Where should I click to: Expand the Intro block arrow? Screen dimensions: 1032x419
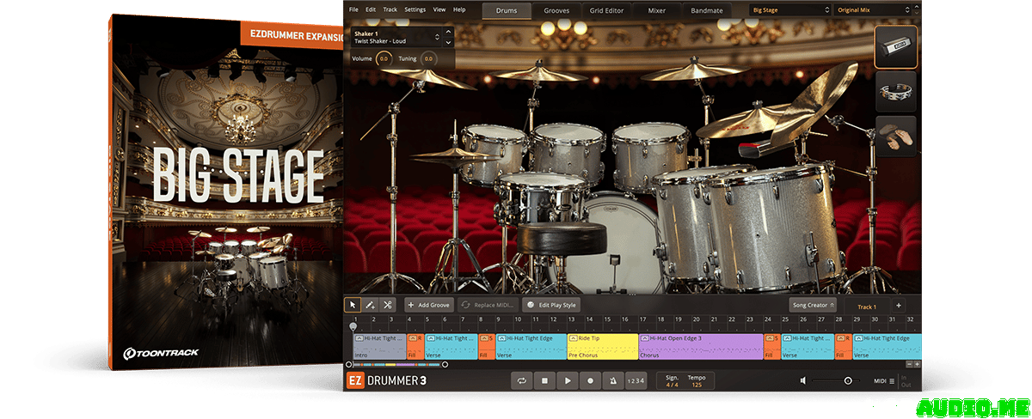click(x=359, y=339)
